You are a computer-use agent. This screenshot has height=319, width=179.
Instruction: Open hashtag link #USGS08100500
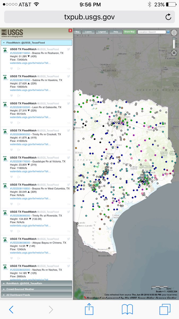[x=20, y=107]
